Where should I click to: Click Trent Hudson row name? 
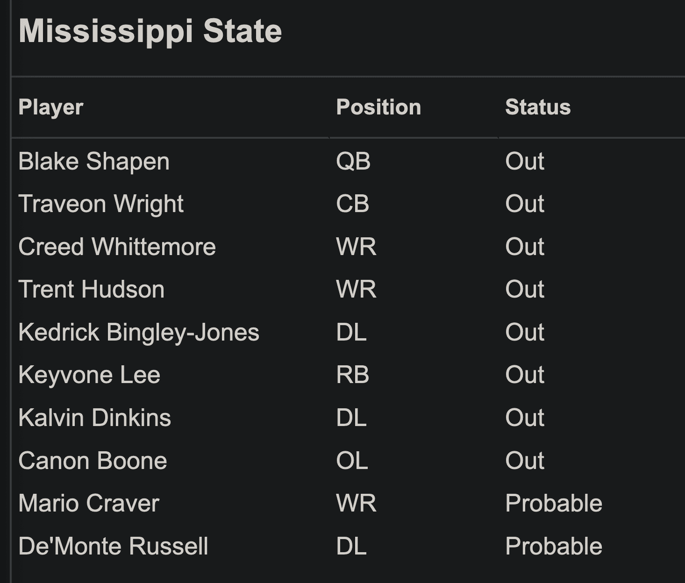(x=92, y=290)
